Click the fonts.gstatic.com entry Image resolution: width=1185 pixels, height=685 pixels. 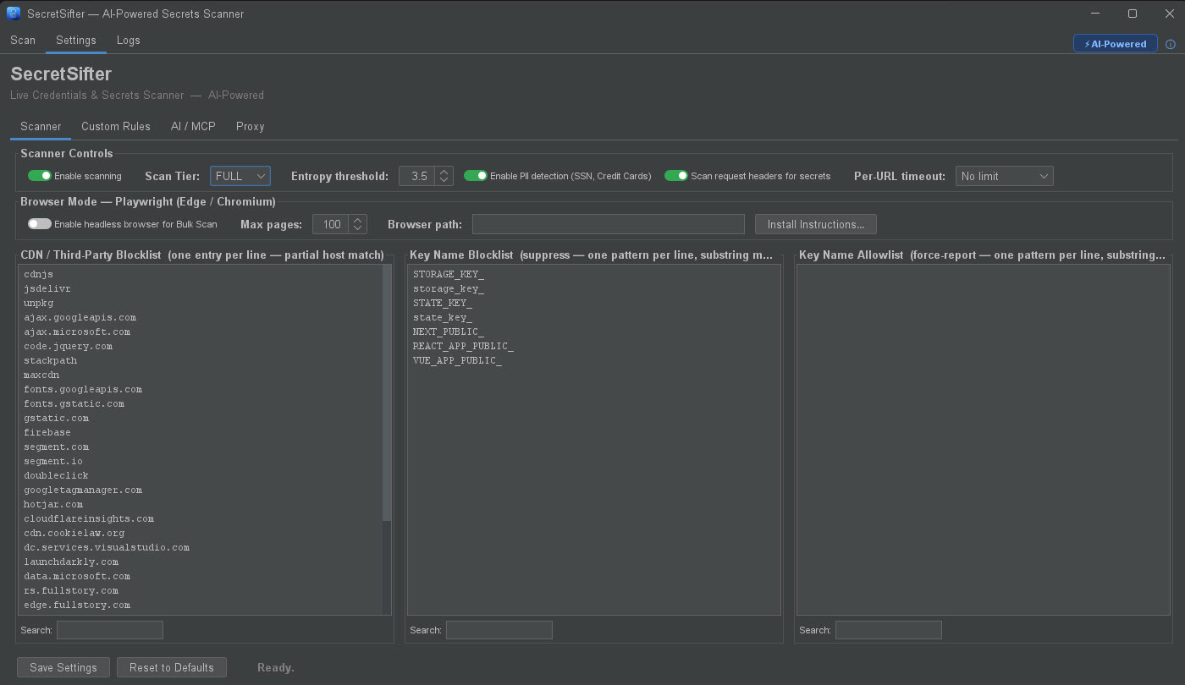[x=74, y=403]
